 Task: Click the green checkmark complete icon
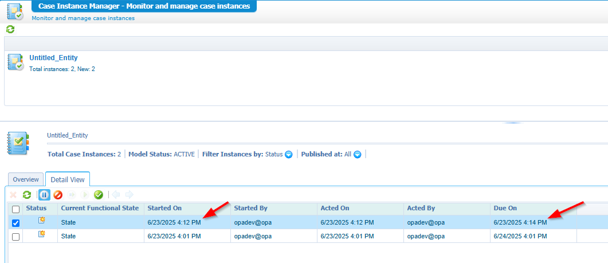99,195
